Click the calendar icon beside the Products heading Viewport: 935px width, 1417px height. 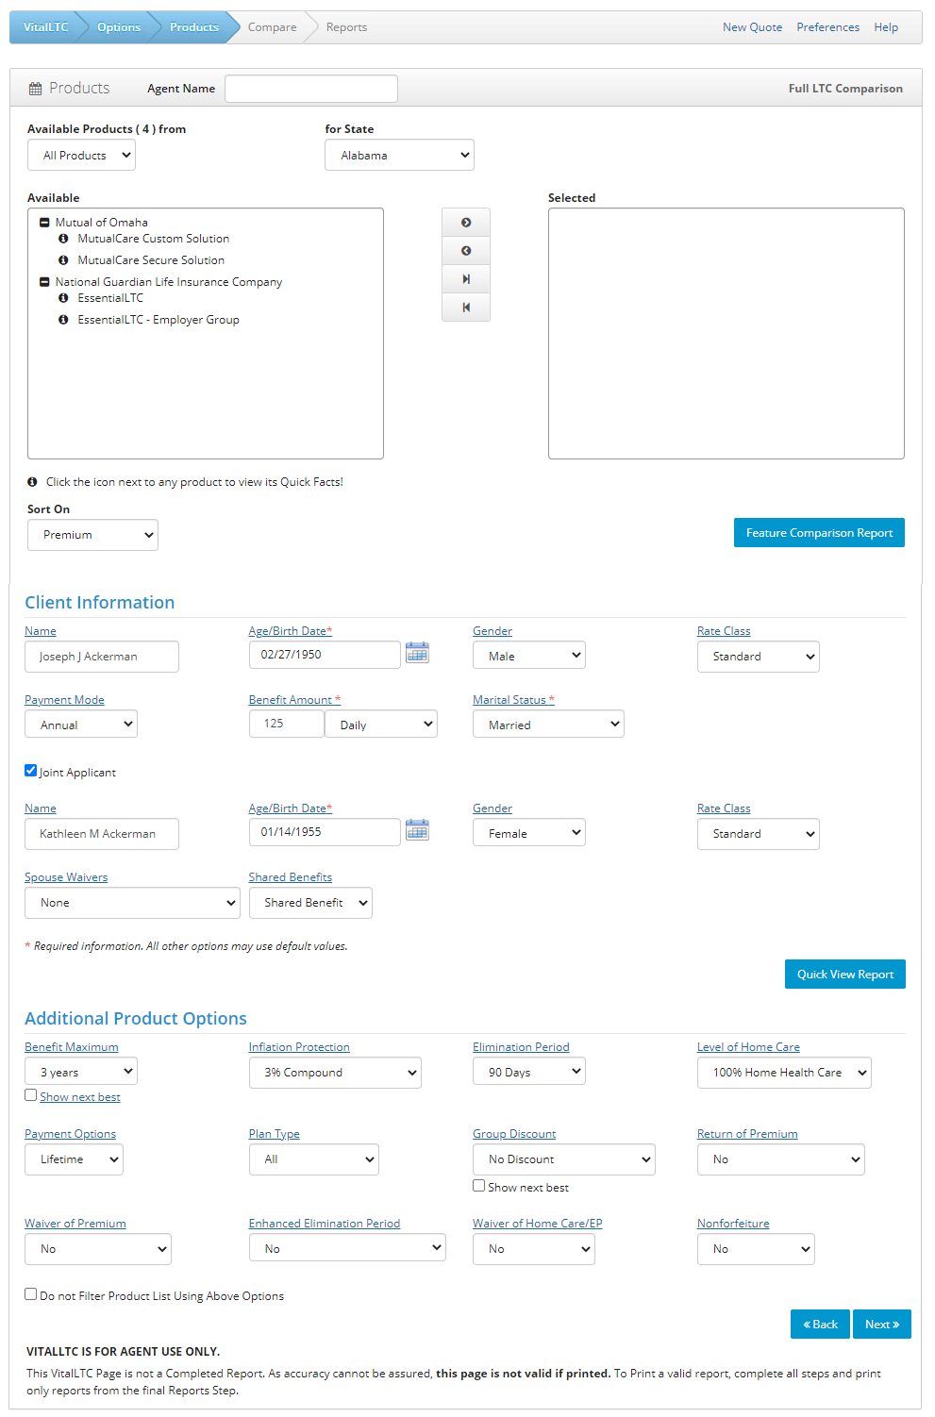pos(34,87)
